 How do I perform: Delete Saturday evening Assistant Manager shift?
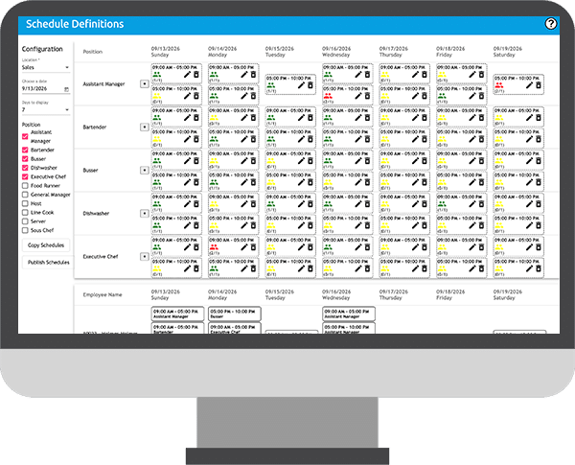(539, 85)
